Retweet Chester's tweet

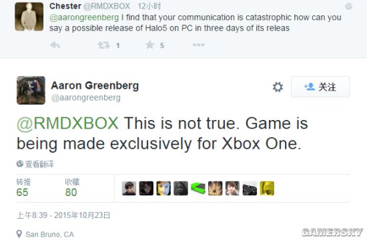point(104,45)
